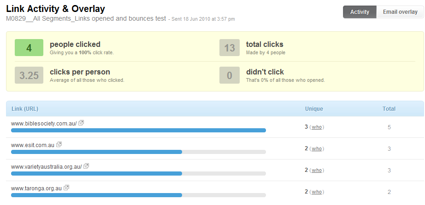Open the www.varietyaustralia.org.au/ link text
Screen dimensions: 425x205
tap(47, 167)
